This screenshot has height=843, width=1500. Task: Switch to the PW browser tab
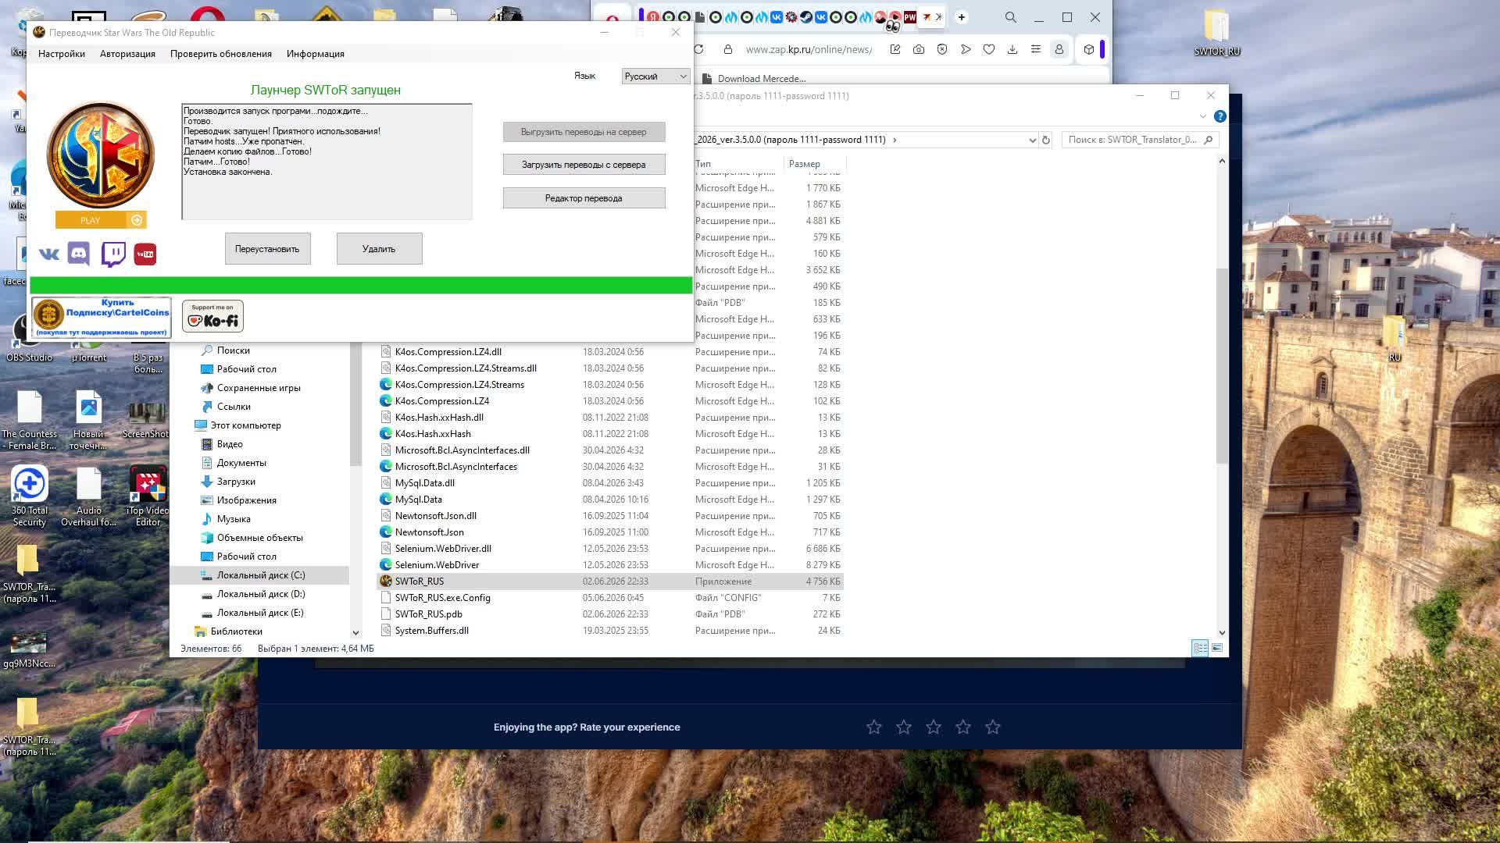[x=910, y=17]
